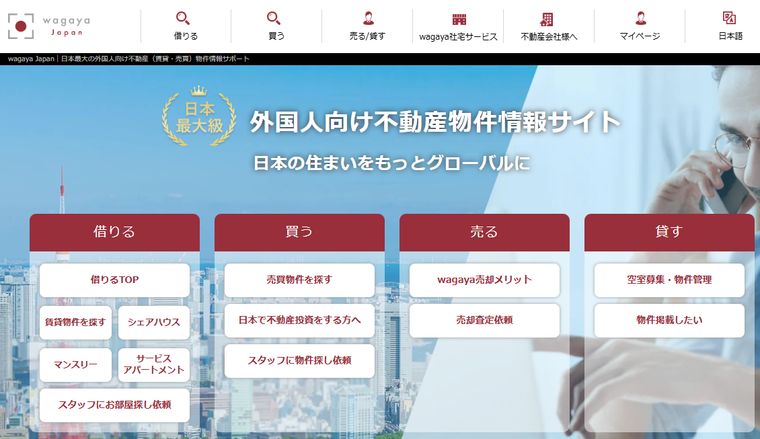This screenshot has height=439, width=760.
Task: Click the マンスリー button
Action: (x=75, y=364)
